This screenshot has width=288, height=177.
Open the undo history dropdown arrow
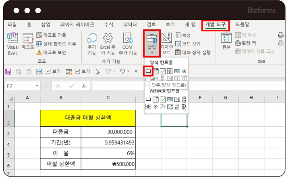[128, 71]
